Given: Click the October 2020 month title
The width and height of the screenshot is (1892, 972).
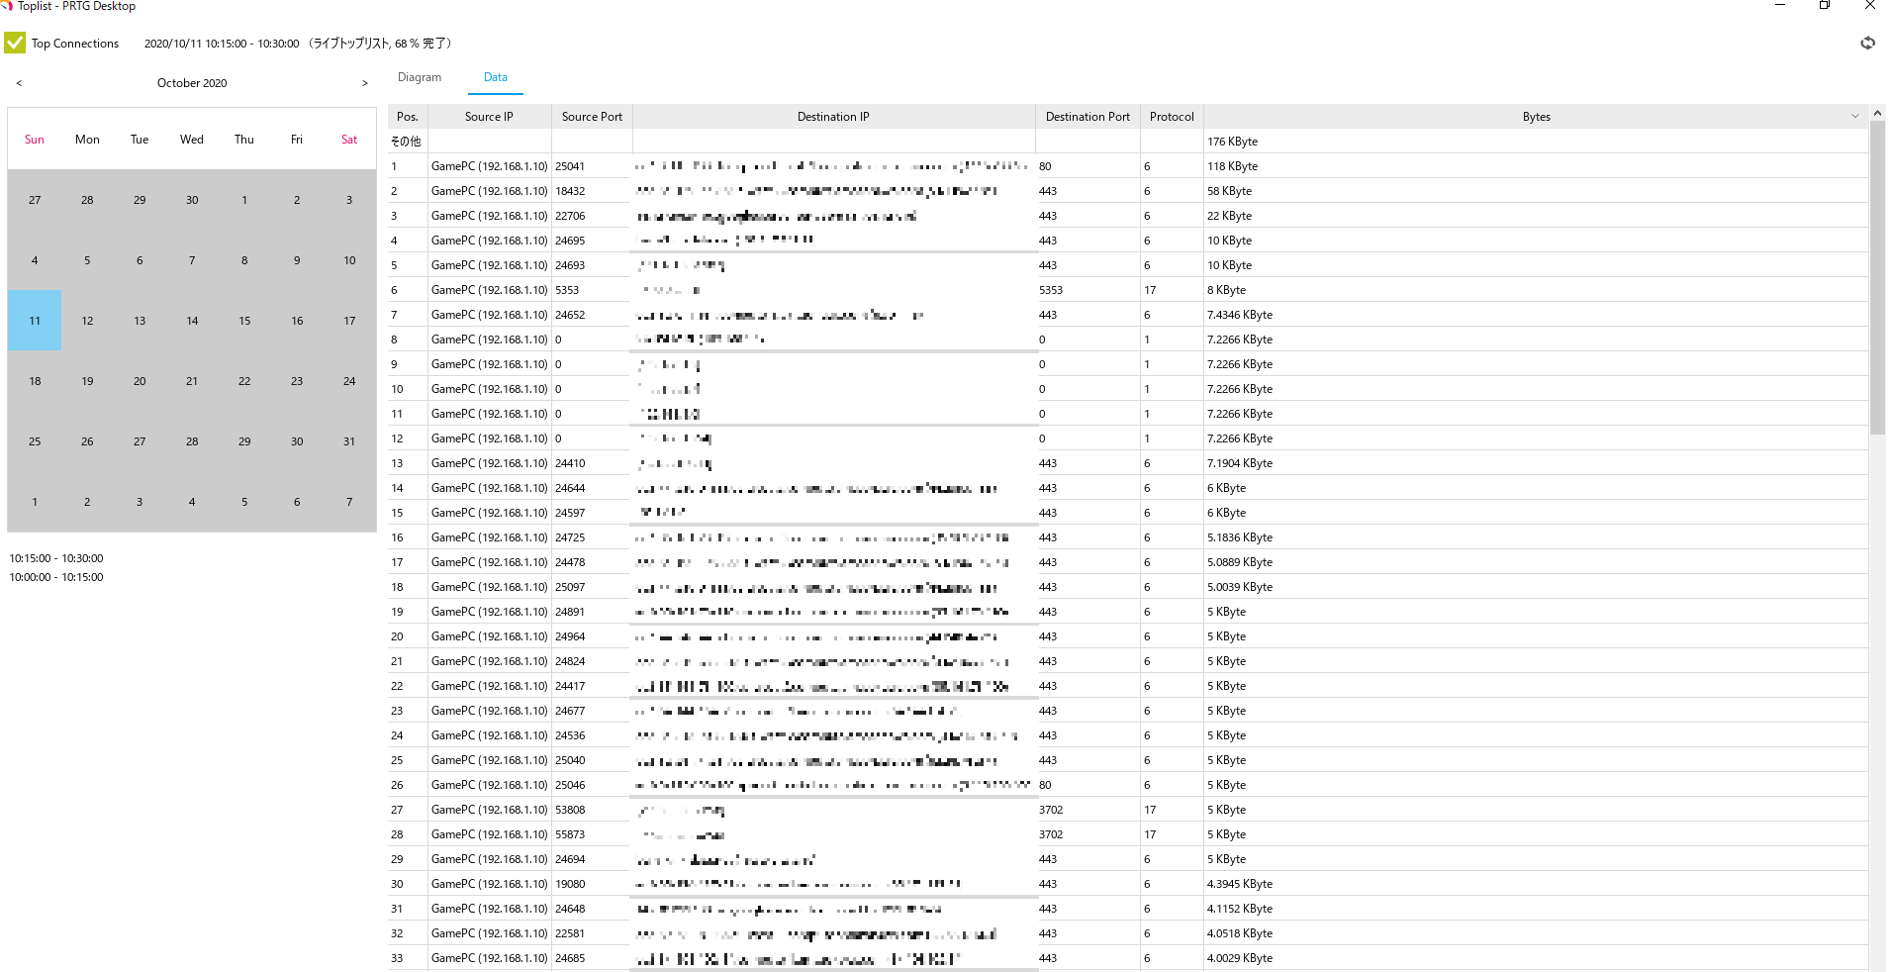Looking at the screenshot, I should point(192,83).
